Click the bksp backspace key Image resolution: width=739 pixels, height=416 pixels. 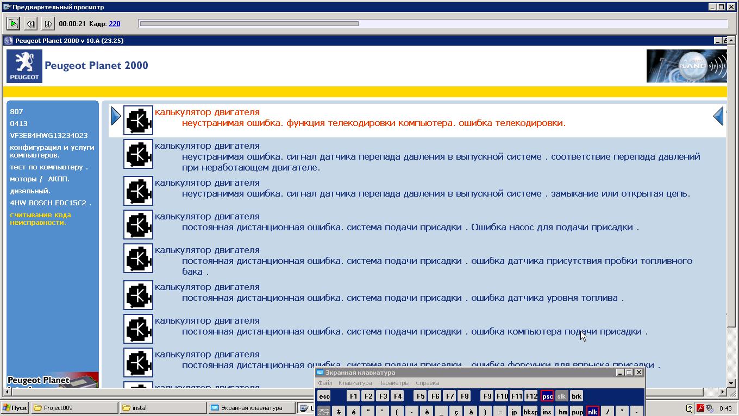(x=530, y=411)
